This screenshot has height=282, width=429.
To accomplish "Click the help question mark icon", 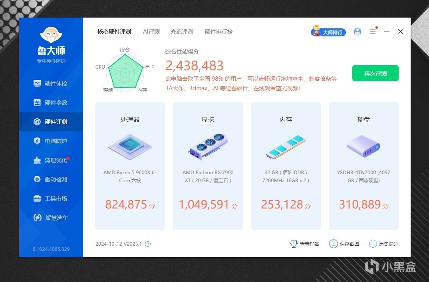I will pos(148,244).
